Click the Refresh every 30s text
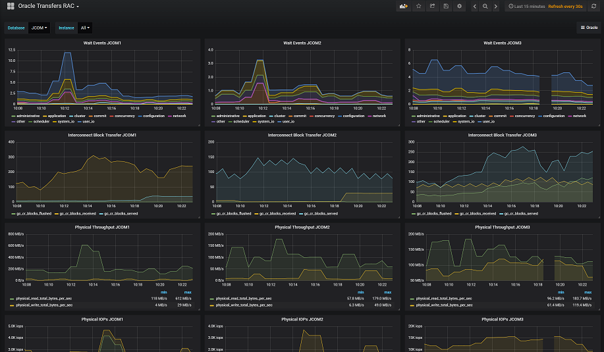The height and width of the screenshot is (352, 604). tap(565, 6)
